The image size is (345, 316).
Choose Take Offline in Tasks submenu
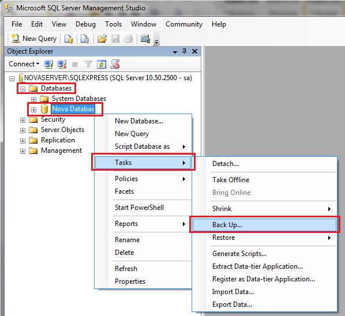click(x=265, y=180)
